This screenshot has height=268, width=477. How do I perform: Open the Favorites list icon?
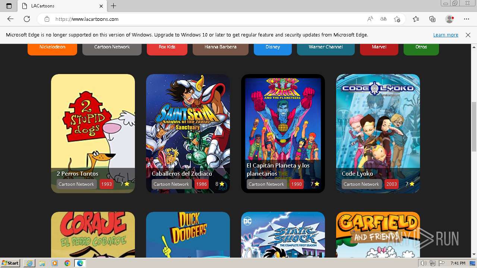(416, 19)
